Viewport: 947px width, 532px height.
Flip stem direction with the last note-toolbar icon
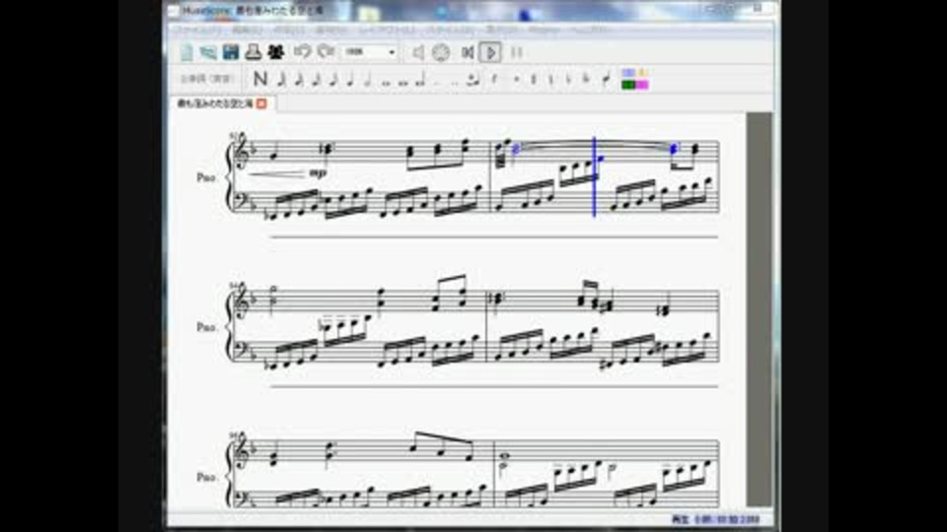coord(606,79)
